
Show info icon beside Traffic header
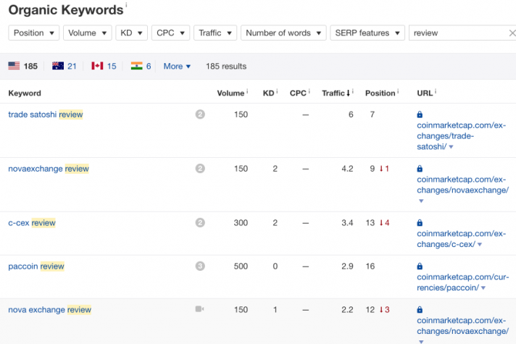click(352, 91)
